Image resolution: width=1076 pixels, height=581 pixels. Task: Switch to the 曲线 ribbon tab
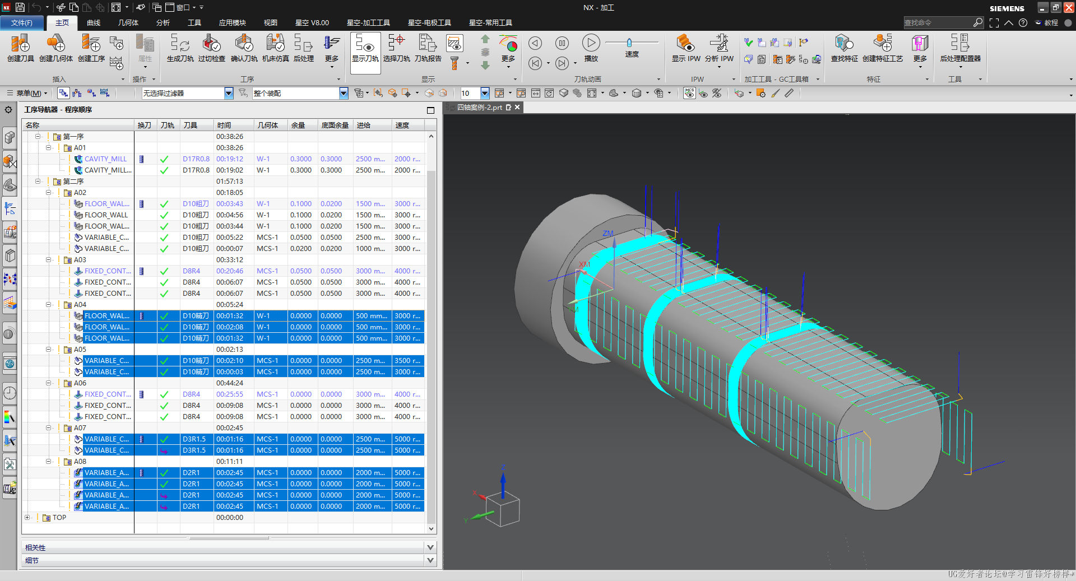coord(94,23)
